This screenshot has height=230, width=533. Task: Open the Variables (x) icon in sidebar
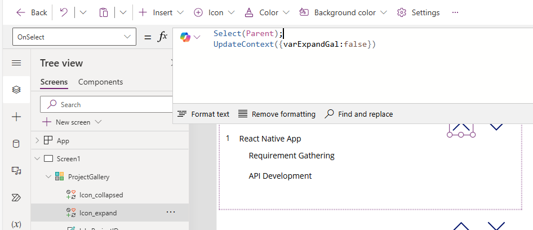click(x=16, y=224)
